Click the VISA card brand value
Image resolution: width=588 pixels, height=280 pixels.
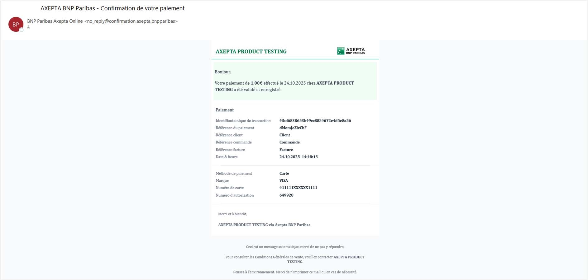(x=284, y=180)
